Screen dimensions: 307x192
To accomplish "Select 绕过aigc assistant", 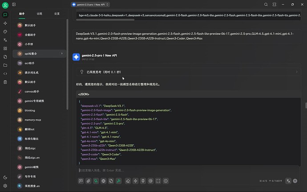I will coord(39,148).
